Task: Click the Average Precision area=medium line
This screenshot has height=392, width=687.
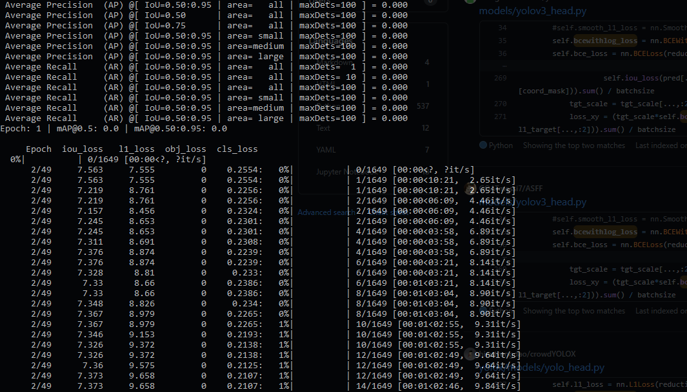Action: click(206, 46)
